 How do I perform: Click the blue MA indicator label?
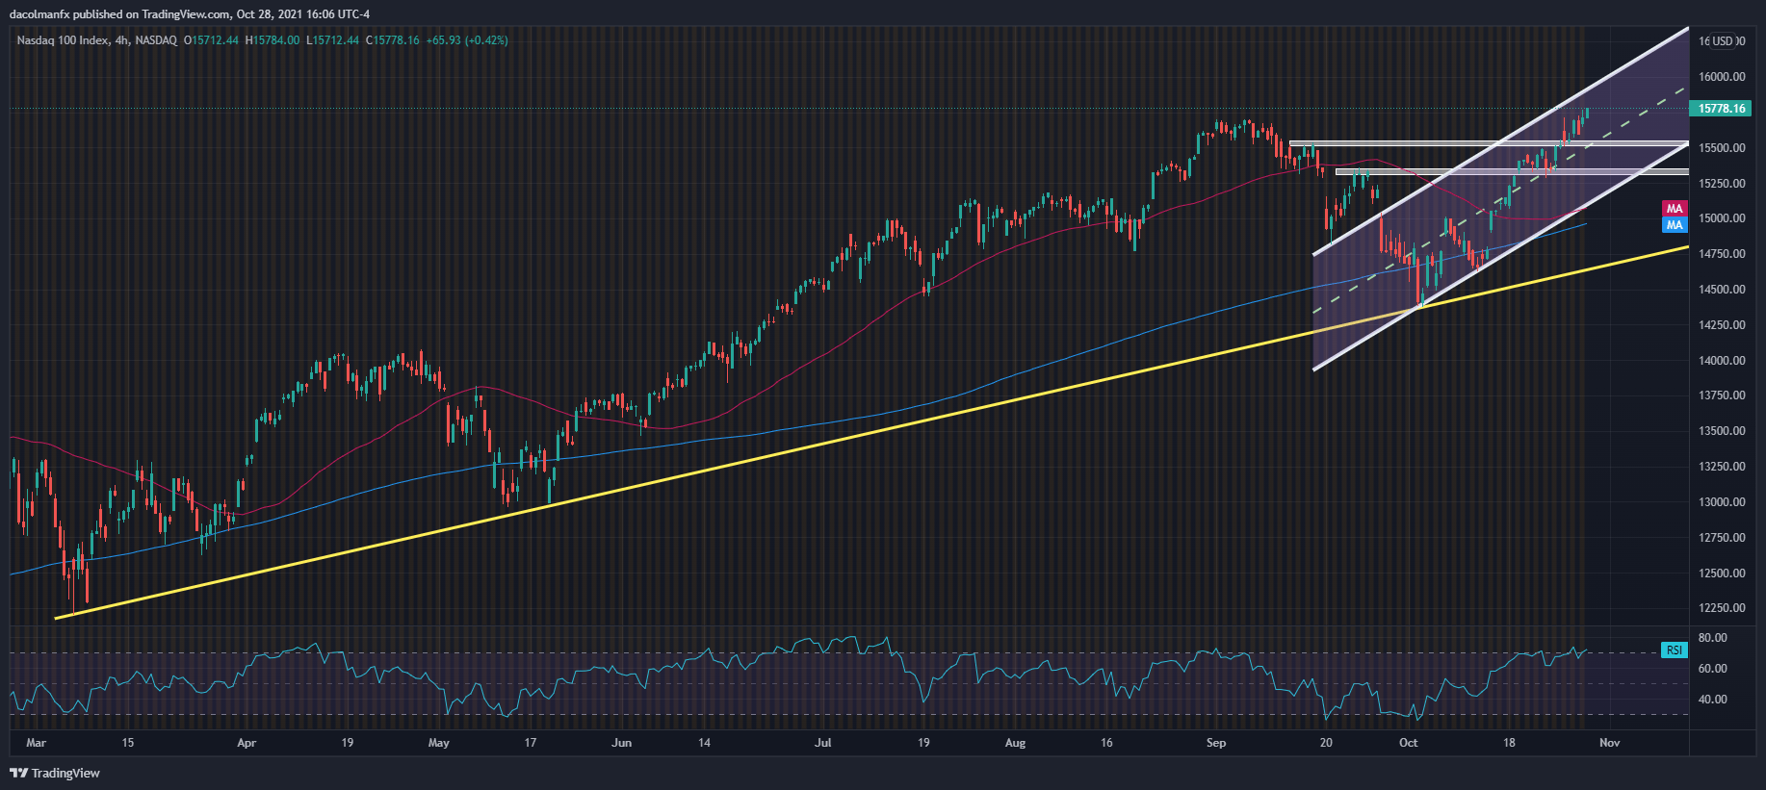tap(1675, 225)
